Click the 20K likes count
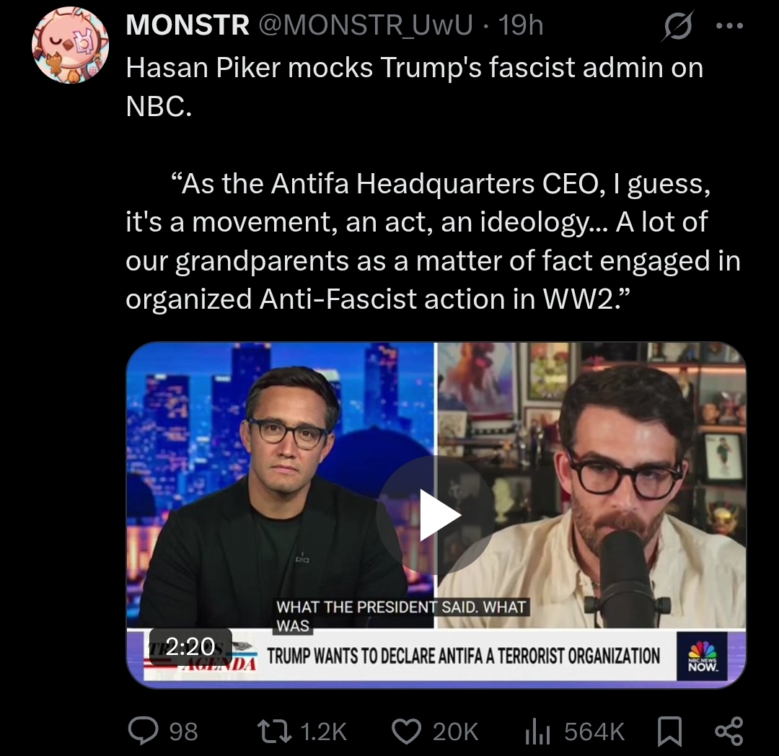Viewport: 779px width, 756px height. pos(455,731)
